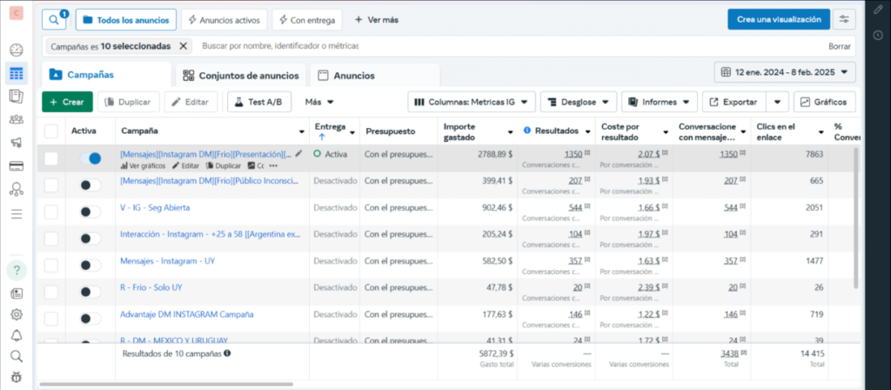Click the 'Test A/B' button

[259, 103]
